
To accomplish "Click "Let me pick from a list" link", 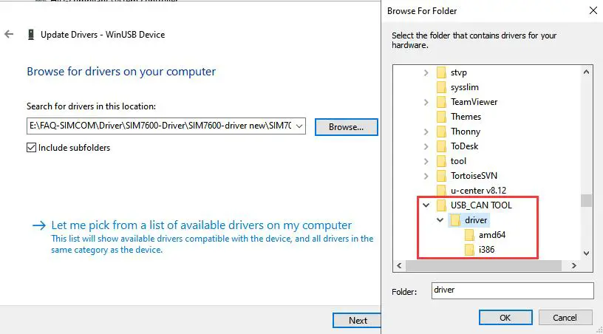I will coord(201,225).
